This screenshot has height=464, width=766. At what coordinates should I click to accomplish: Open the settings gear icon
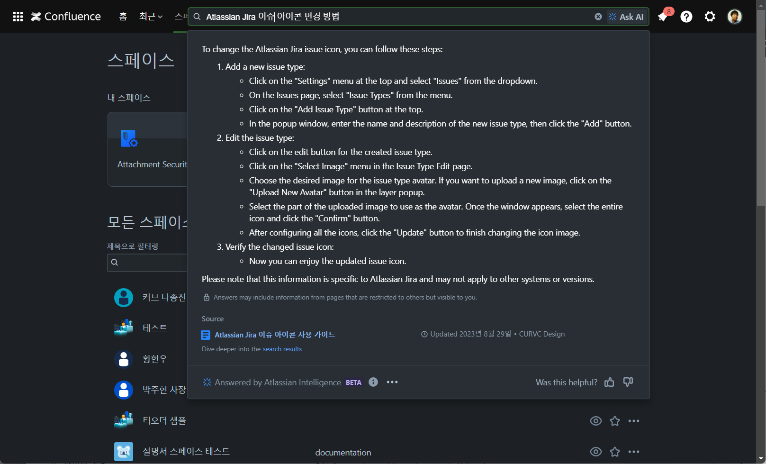[x=710, y=17]
